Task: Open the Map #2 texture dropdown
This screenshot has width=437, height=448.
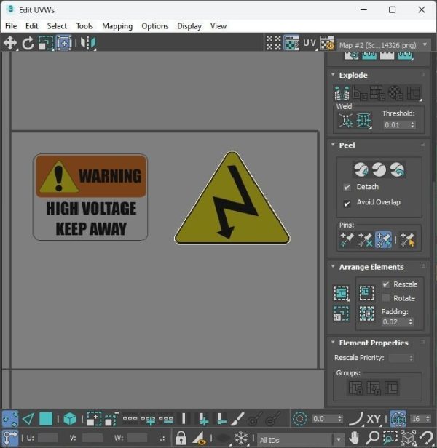Action: 384,45
